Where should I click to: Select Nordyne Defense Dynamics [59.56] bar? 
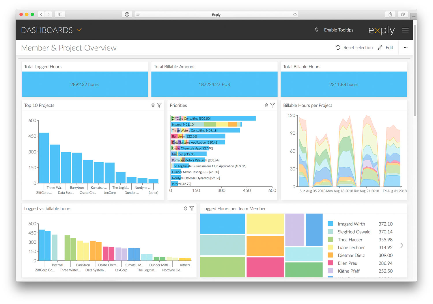[x=176, y=178]
